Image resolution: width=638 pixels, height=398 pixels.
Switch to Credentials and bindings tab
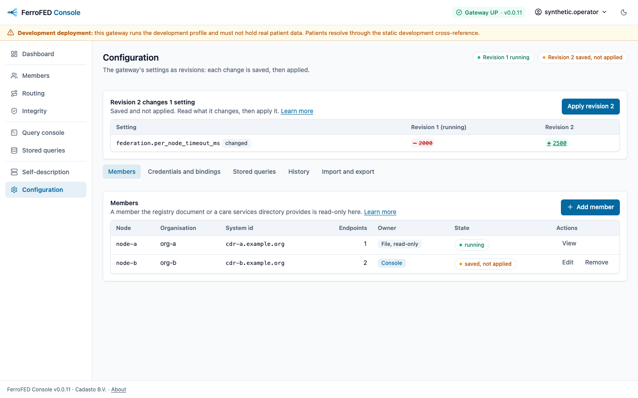point(184,172)
